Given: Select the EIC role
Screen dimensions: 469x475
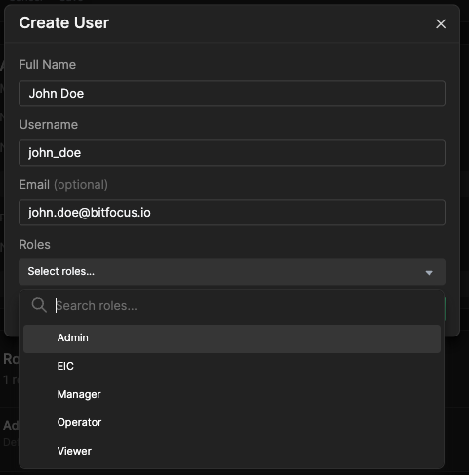Looking at the screenshot, I should [x=232, y=366].
